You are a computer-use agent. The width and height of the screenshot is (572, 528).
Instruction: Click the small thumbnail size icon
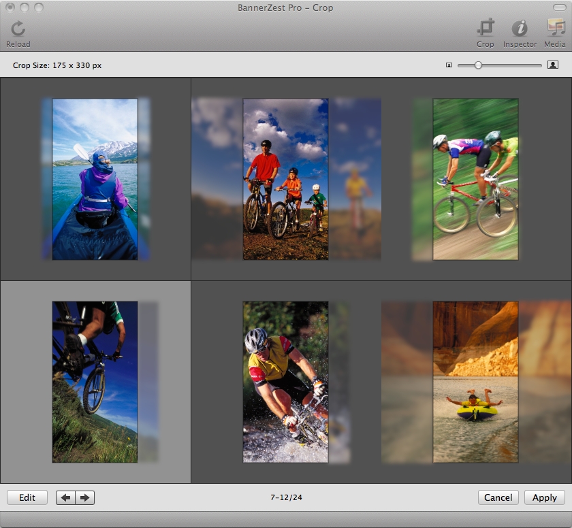click(449, 65)
